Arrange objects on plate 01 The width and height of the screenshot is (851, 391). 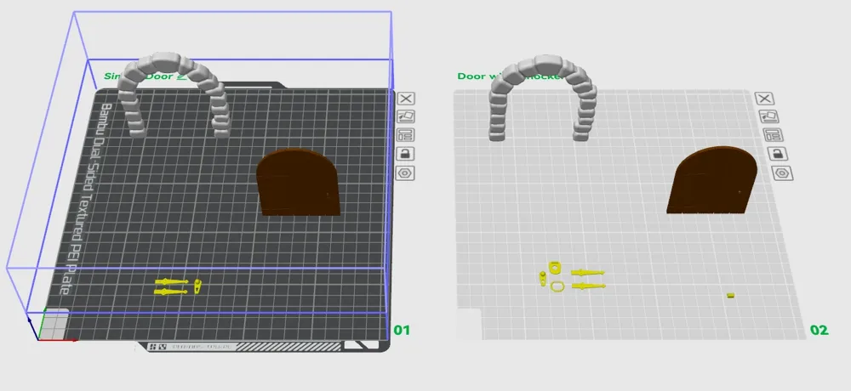[x=406, y=135]
